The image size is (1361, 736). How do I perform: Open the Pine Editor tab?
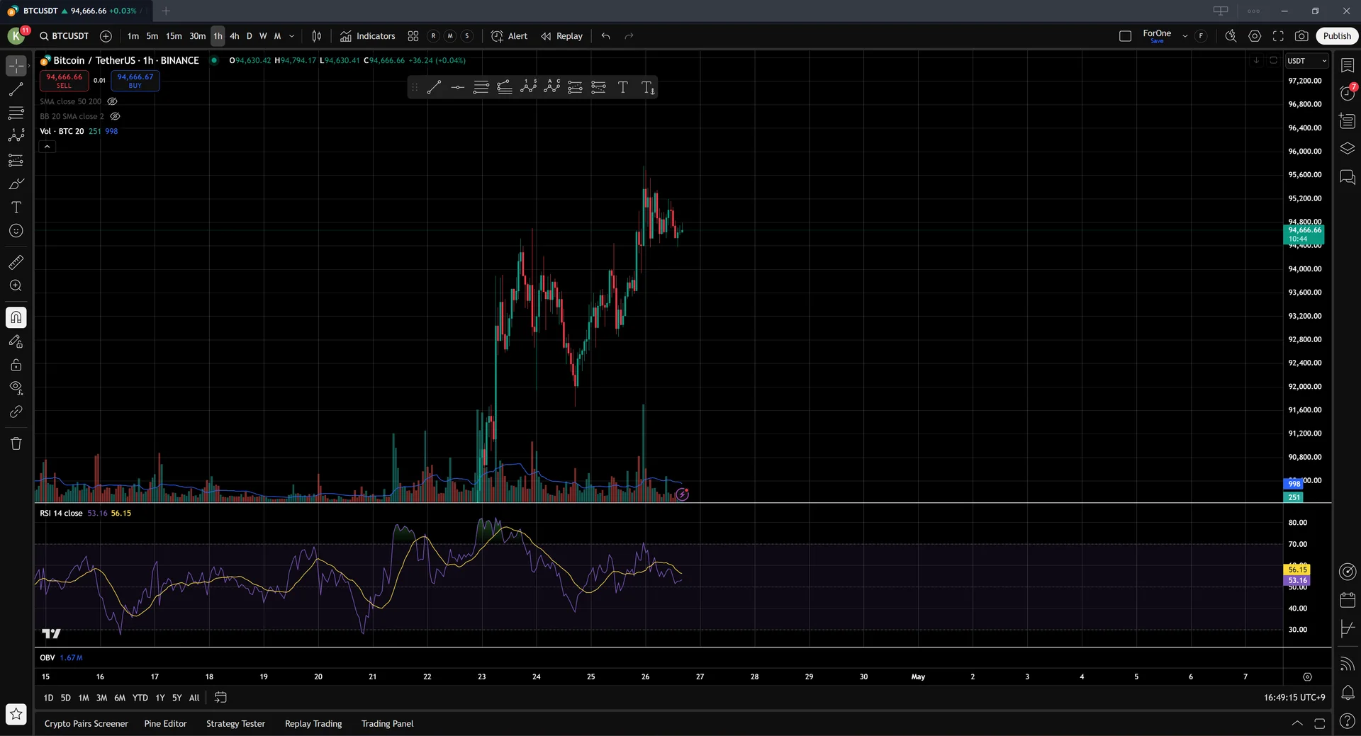[165, 723]
